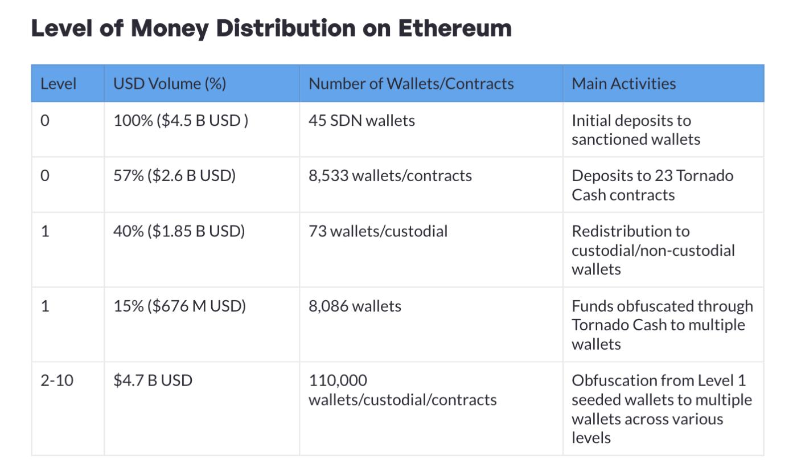Click the "15% ($676 M USD)" cell
797x471 pixels.
[x=179, y=306]
